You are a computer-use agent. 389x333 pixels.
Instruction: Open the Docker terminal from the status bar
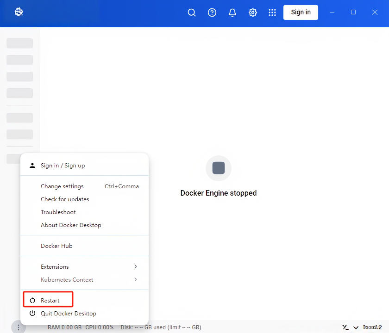[x=345, y=327]
